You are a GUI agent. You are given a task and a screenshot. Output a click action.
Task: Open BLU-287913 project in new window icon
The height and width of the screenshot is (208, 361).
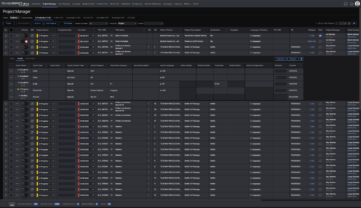tap(32, 36)
